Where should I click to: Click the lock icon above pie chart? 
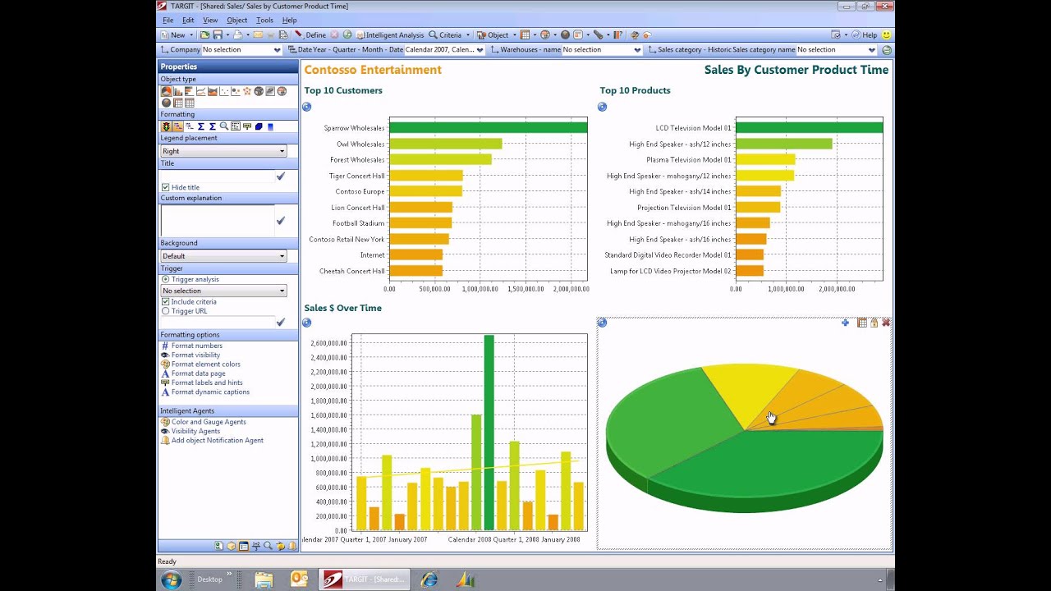pyautogui.click(x=874, y=323)
